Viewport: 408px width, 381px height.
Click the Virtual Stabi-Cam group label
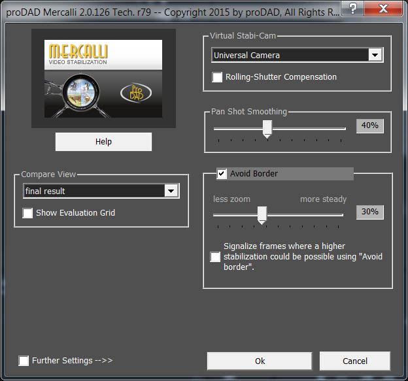tap(243, 36)
